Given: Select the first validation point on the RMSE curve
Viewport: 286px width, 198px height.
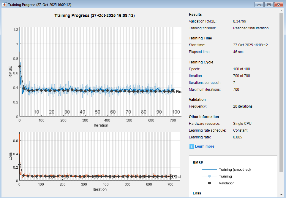Looking at the screenshot, I should [20, 66].
